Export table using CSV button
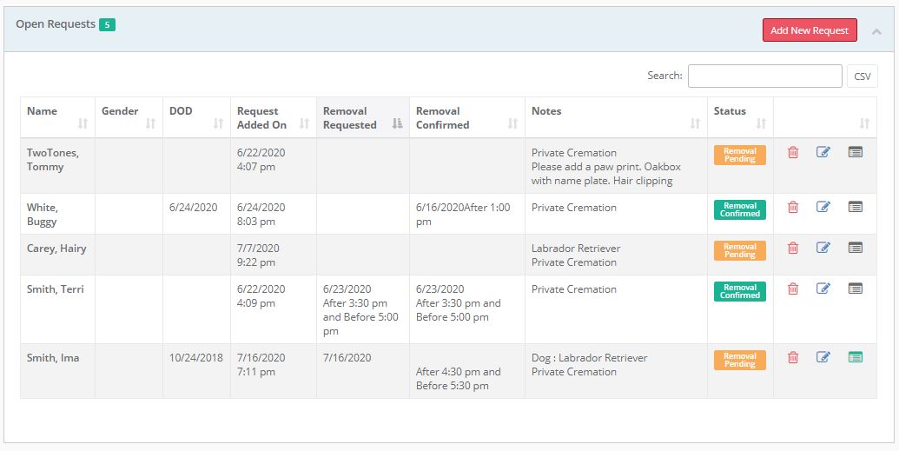Viewport: 899px width, 451px height. (x=862, y=76)
